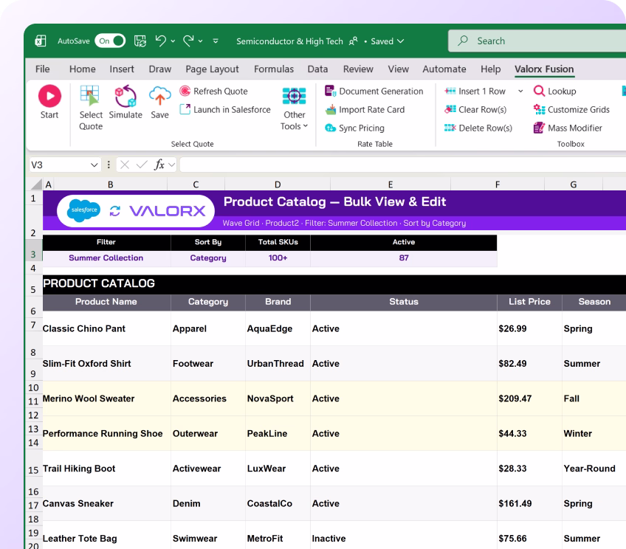The width and height of the screenshot is (626, 549).
Task: Click the share people icon beside file name
Action: click(x=354, y=41)
